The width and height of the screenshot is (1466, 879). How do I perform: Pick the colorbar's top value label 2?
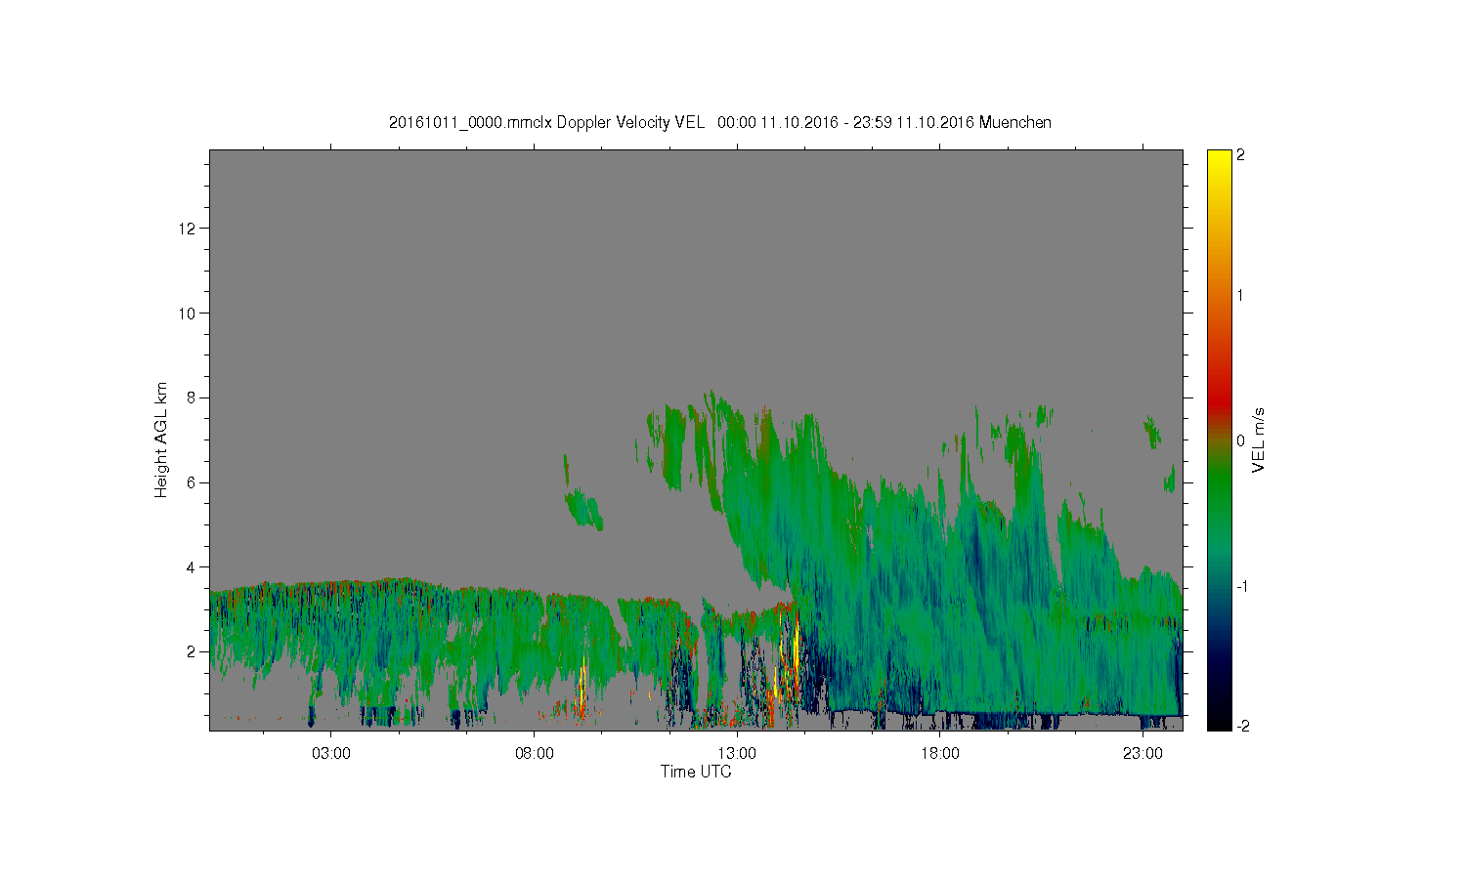[x=1240, y=155]
